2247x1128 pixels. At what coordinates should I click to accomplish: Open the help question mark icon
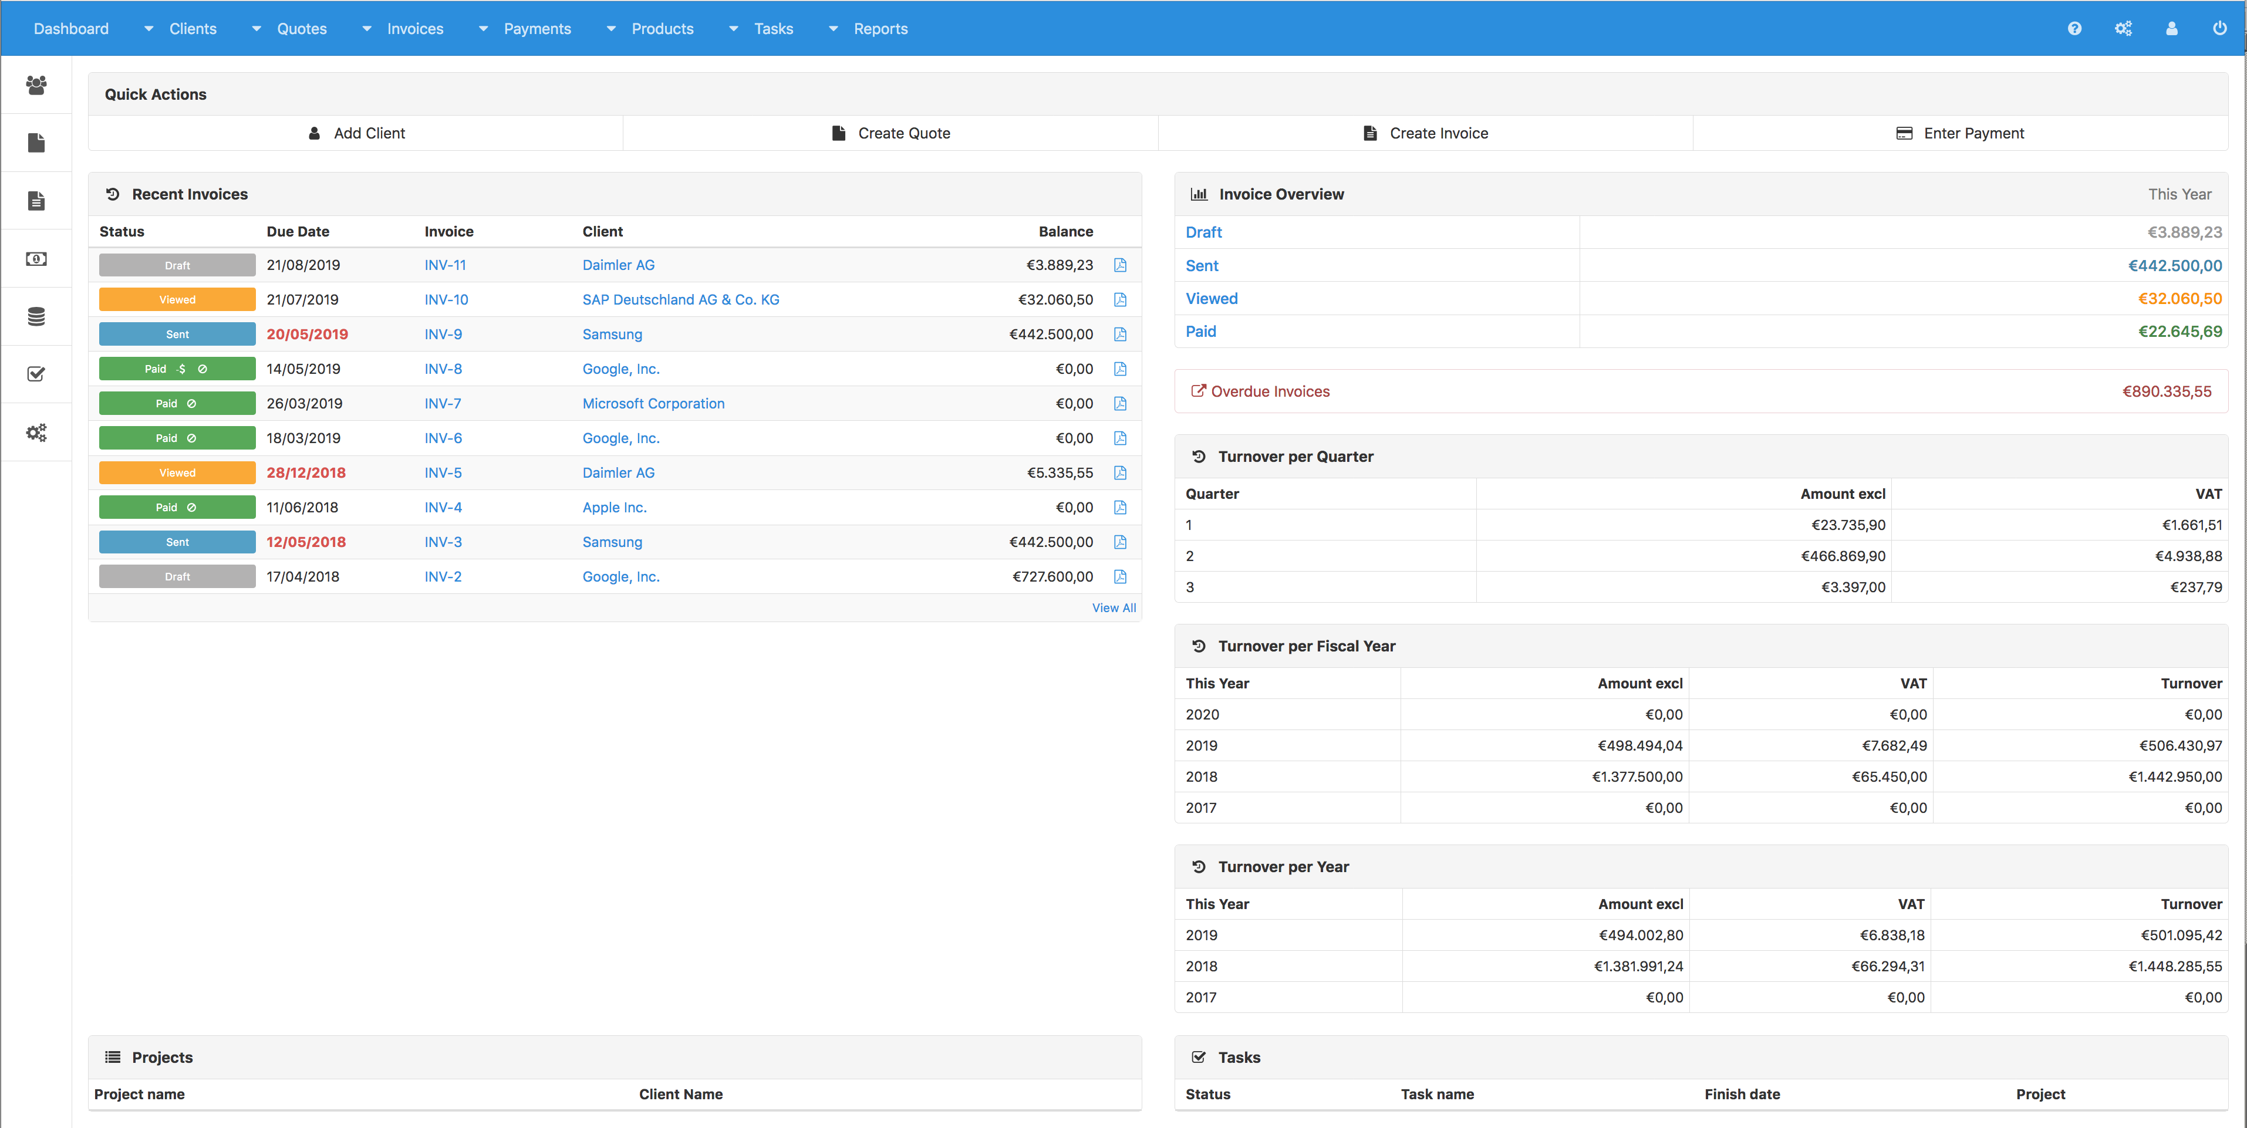[2074, 29]
